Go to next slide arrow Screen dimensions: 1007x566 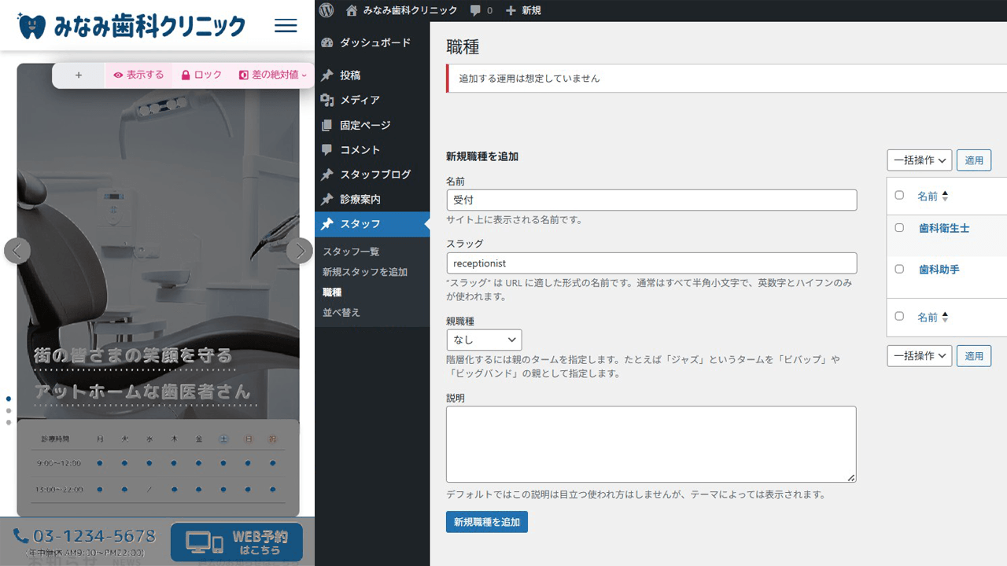click(299, 251)
